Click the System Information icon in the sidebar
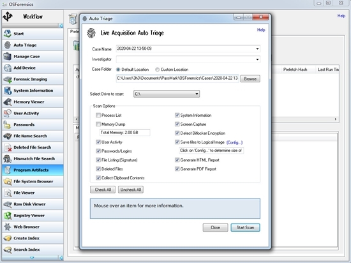This screenshot has height=263, width=351. 8,91
